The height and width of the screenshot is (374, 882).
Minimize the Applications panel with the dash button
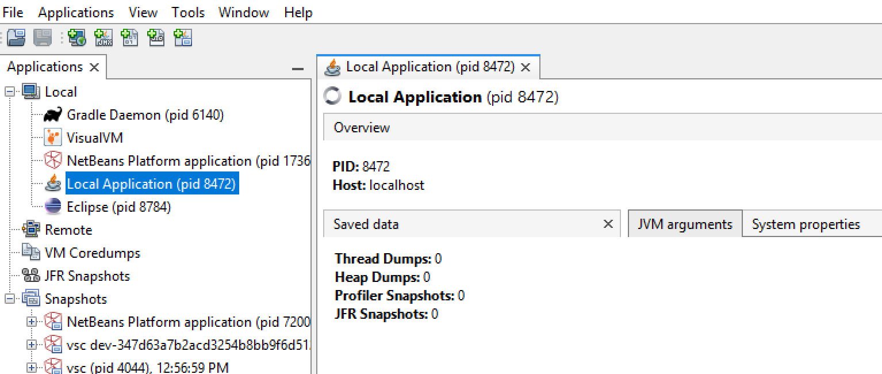[297, 69]
